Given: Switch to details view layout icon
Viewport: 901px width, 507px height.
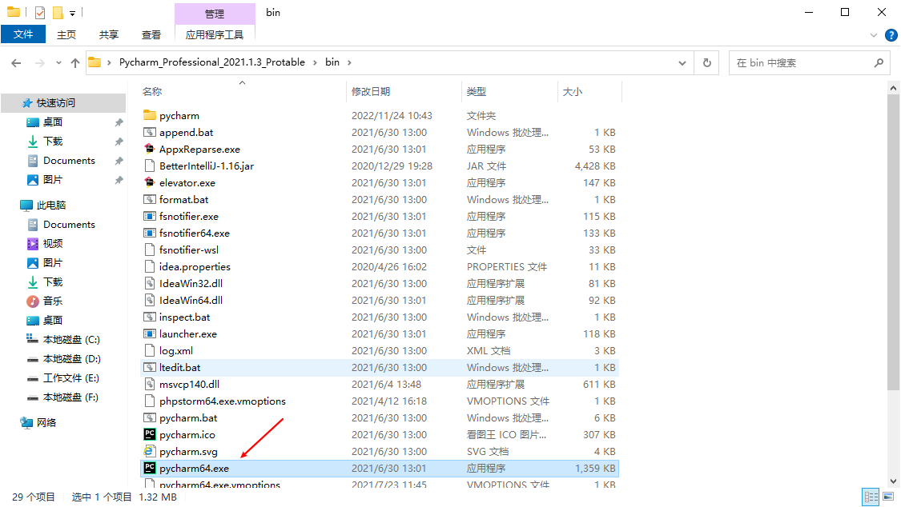Looking at the screenshot, I should (871, 497).
